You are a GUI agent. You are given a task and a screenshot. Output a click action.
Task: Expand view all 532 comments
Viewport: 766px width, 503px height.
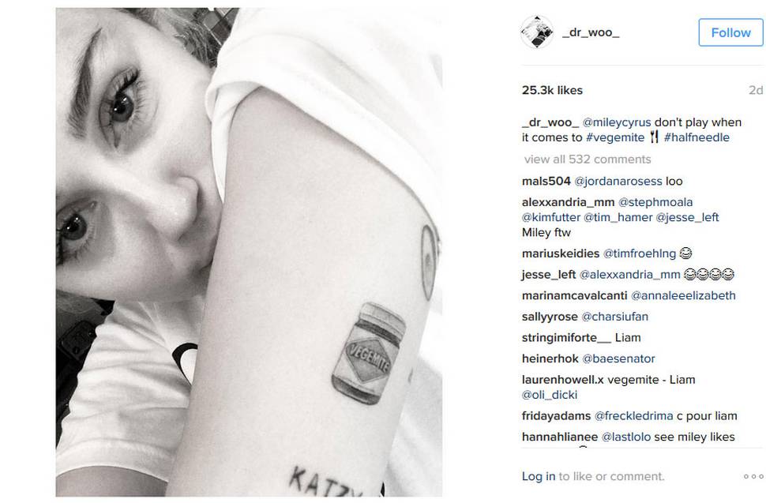click(x=588, y=160)
